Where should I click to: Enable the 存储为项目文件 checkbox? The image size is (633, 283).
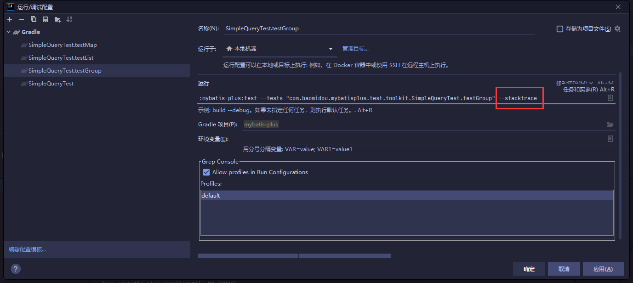(560, 29)
